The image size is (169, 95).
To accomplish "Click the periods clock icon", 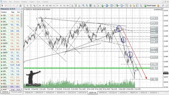I will point(107,6).
